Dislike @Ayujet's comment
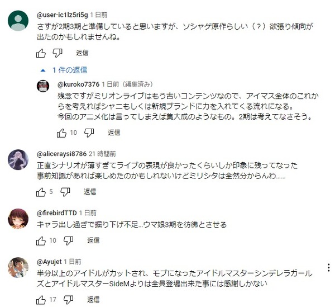This screenshot has width=335, height=307. click(68, 300)
